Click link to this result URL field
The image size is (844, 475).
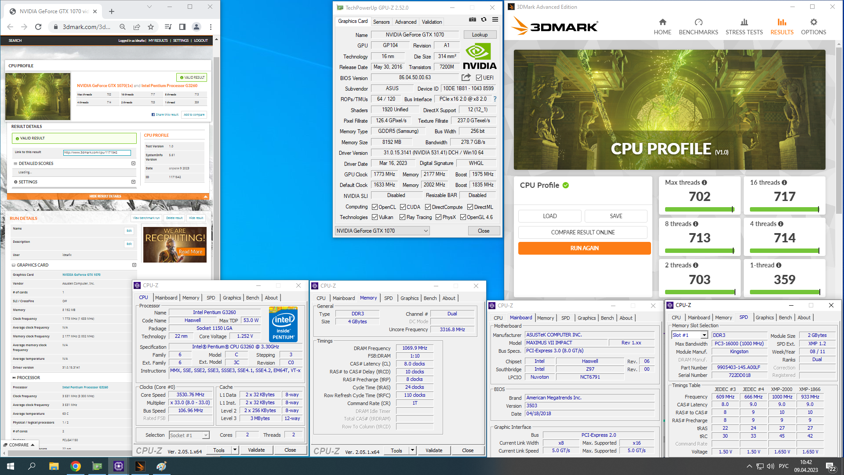tap(97, 153)
